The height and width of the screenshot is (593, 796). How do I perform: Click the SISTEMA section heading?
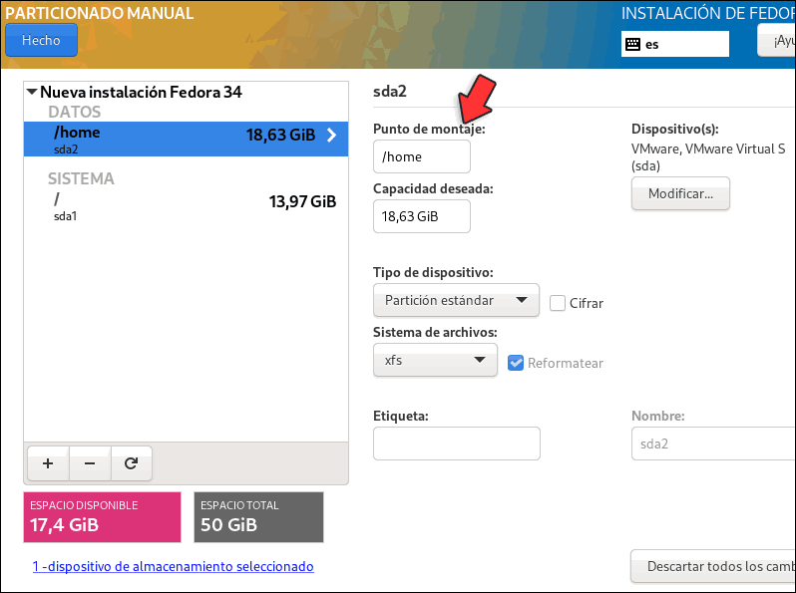coord(81,178)
